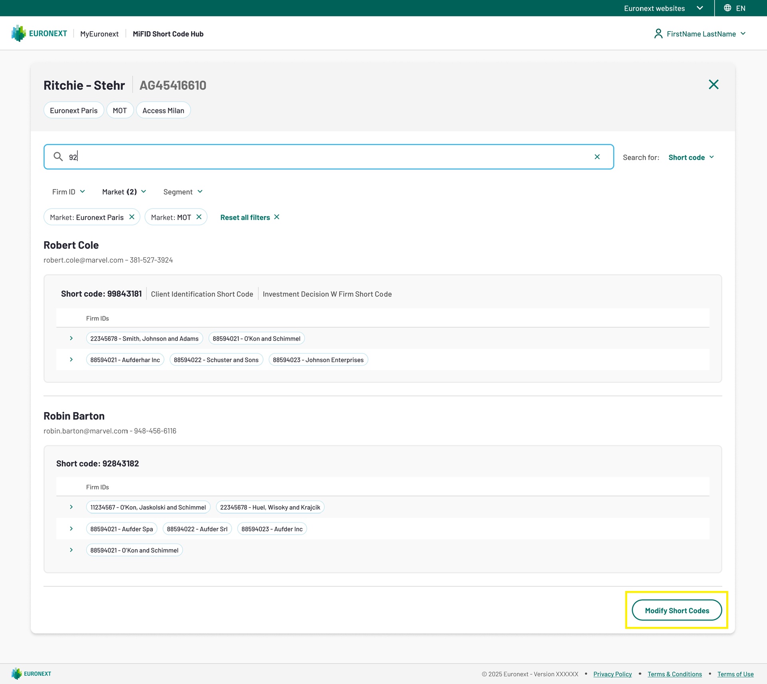The image size is (767, 684).
Task: Expand the Smith, Johnson and Adams row
Action: pos(72,338)
